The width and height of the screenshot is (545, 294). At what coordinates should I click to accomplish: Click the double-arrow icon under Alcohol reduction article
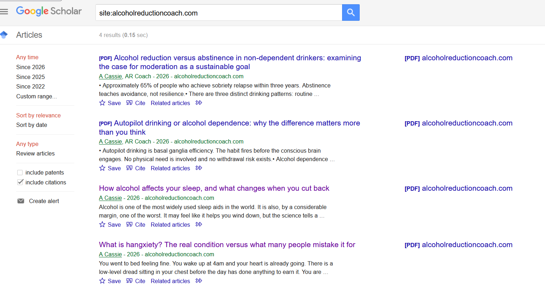tap(199, 103)
